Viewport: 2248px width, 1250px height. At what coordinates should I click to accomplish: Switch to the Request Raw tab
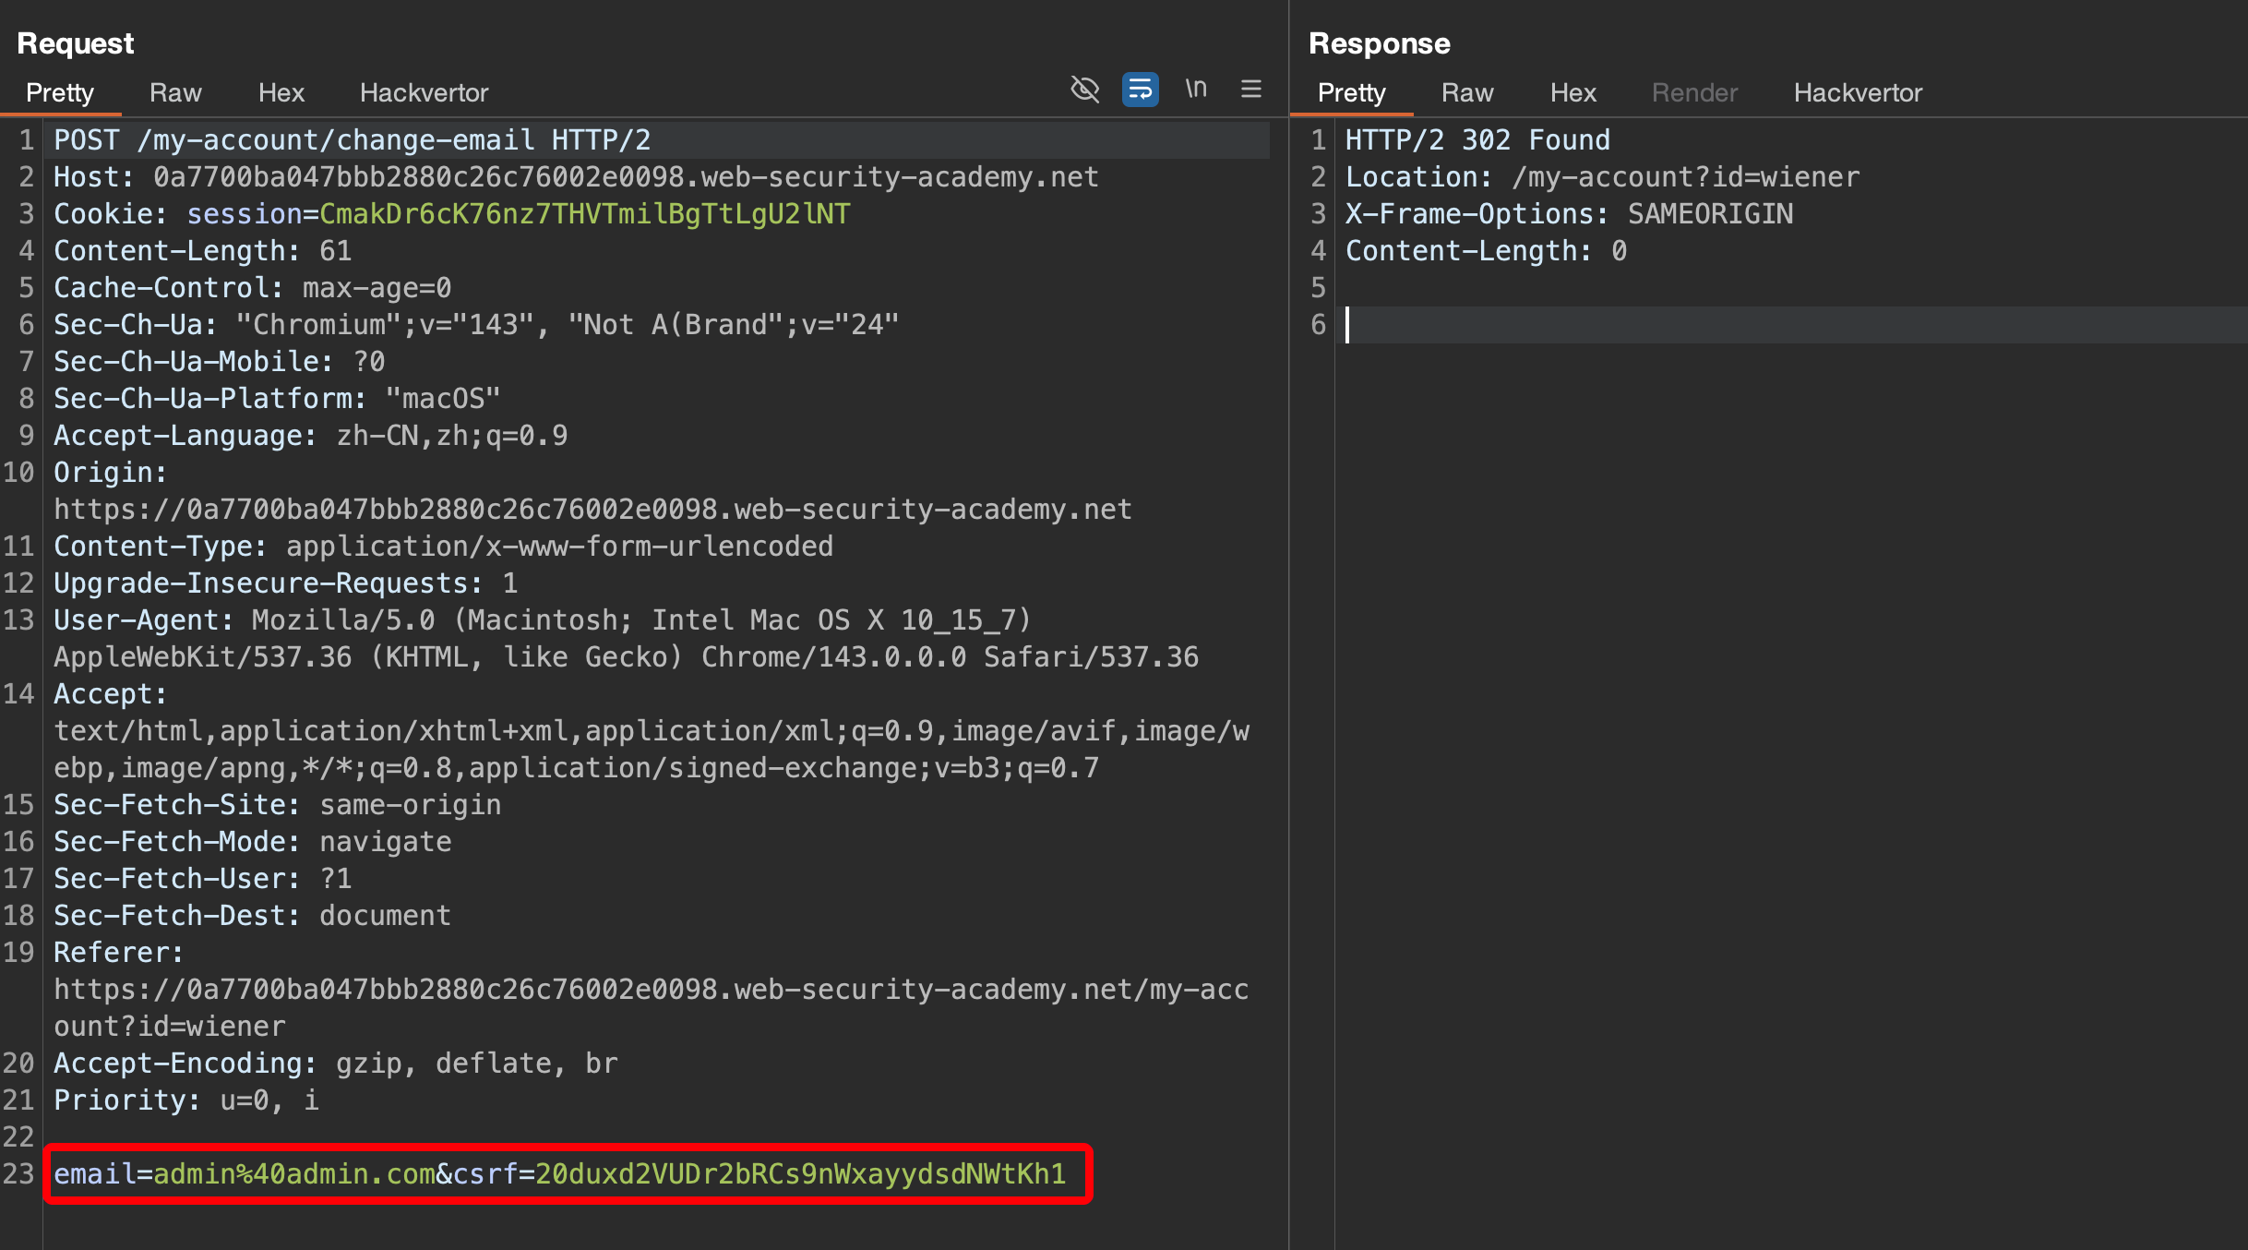pyautogui.click(x=175, y=92)
